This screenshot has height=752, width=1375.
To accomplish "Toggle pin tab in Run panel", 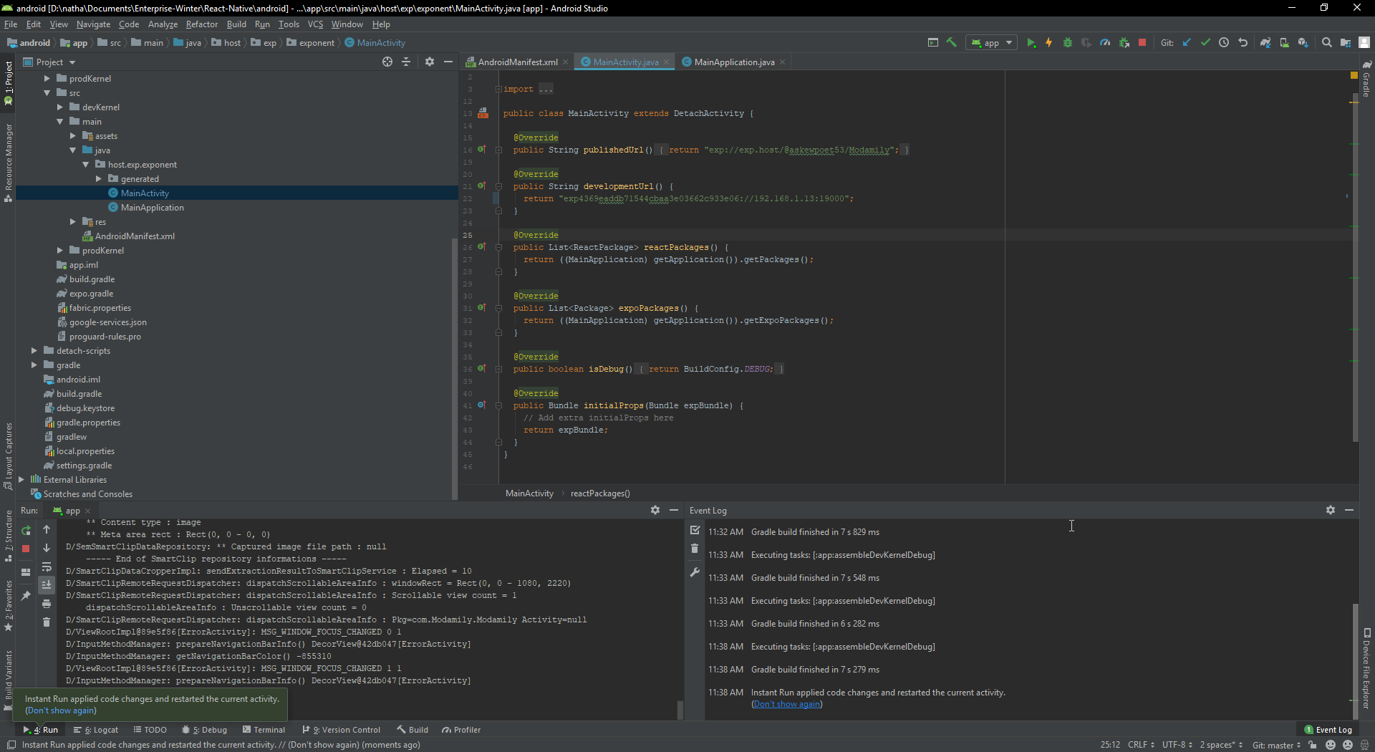I will (26, 595).
